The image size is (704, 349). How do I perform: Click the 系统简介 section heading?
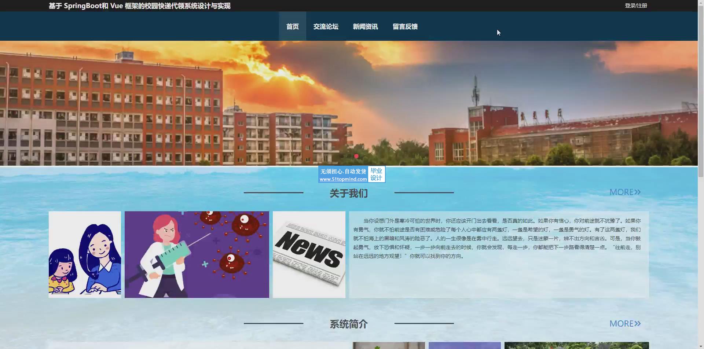tap(348, 324)
